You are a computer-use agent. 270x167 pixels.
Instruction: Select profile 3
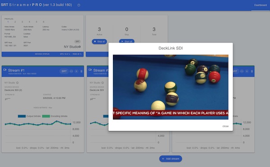click(x=22, y=22)
